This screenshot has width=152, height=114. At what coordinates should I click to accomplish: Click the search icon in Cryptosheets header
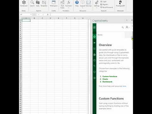(x=123, y=28)
